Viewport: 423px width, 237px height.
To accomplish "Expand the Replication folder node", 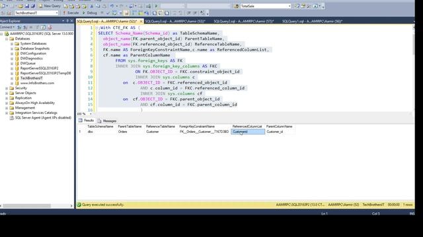I will coord(7,98).
